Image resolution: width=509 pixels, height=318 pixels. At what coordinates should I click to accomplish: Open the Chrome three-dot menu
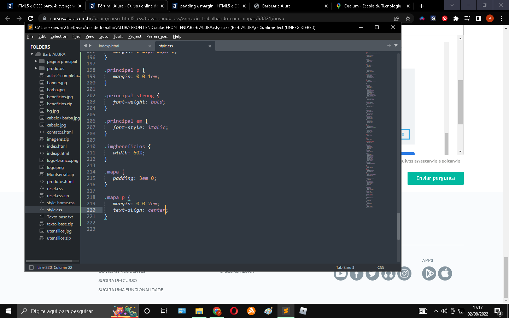click(501, 18)
